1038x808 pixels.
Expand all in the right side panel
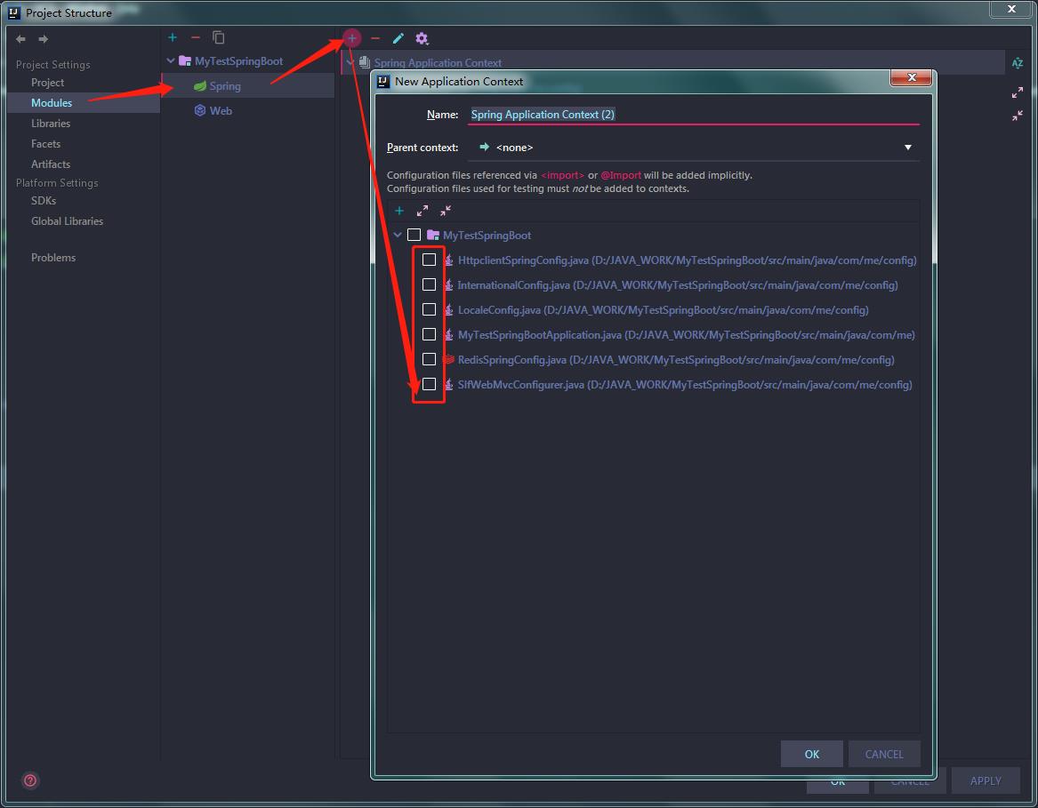pyautogui.click(x=1018, y=92)
